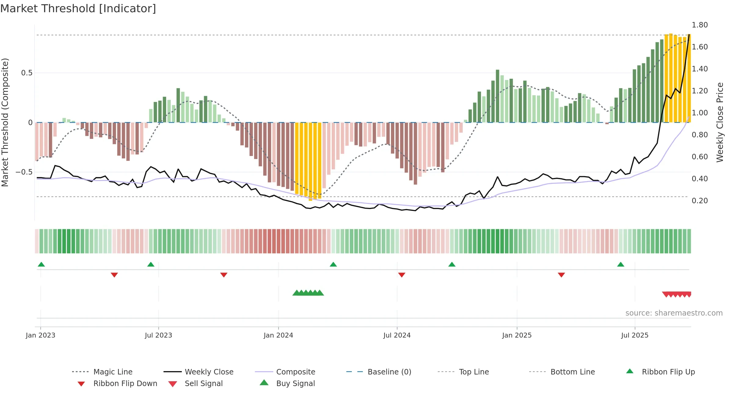Toggle the Weekly Close legend entry
This screenshot has width=733, height=412.
tap(199, 372)
